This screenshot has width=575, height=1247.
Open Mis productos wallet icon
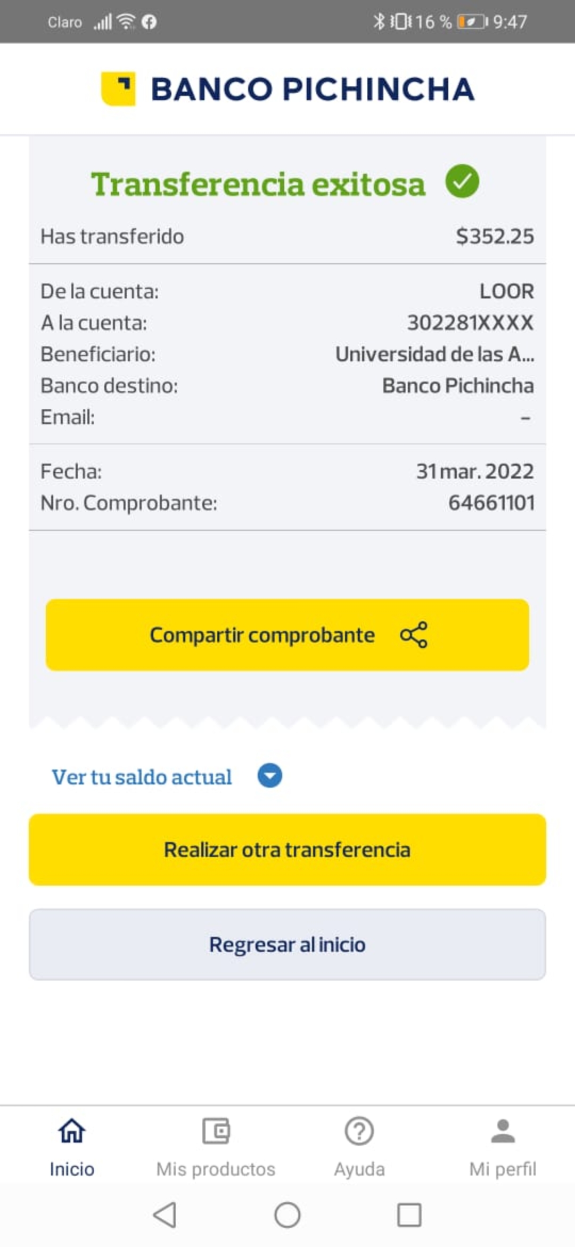pos(216,1131)
